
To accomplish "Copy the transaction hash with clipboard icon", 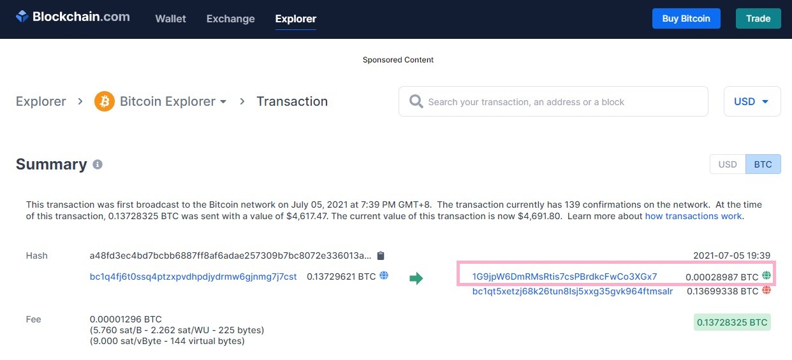I will coord(381,256).
